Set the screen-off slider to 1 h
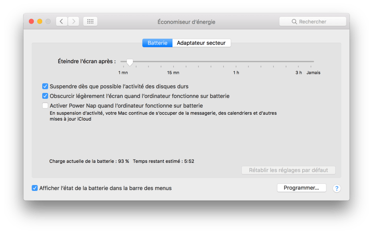This screenshot has width=373, height=234. pos(237,62)
